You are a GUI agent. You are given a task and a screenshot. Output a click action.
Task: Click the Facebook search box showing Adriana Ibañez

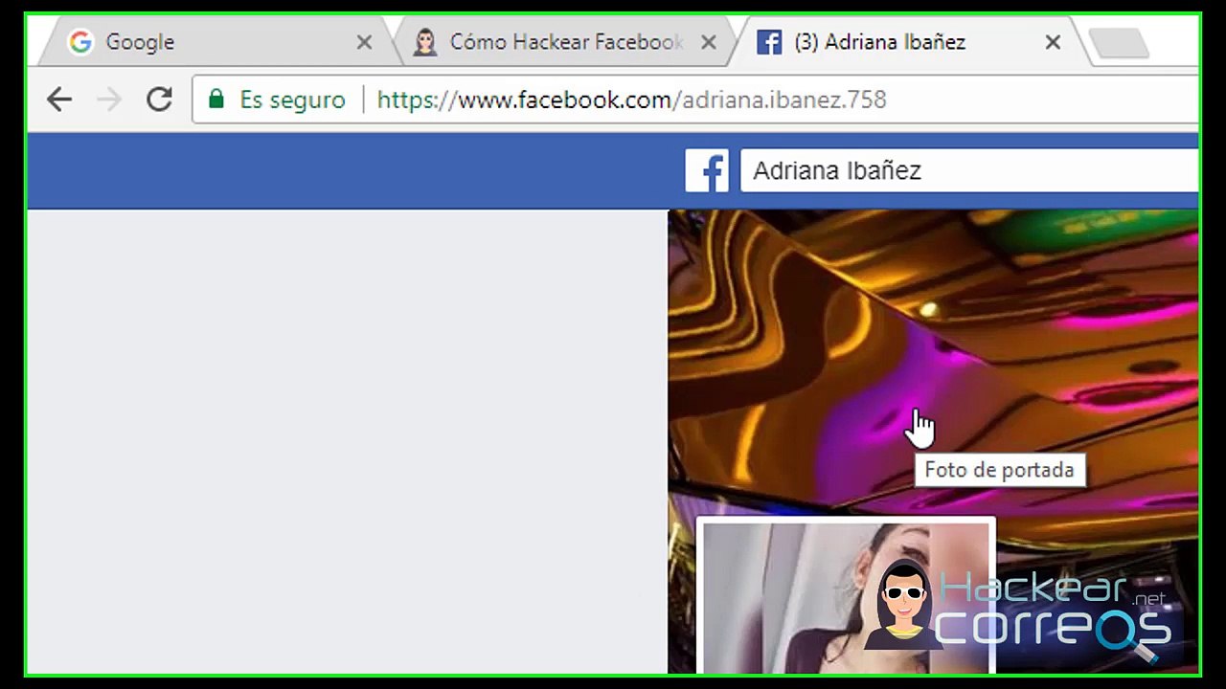969,171
